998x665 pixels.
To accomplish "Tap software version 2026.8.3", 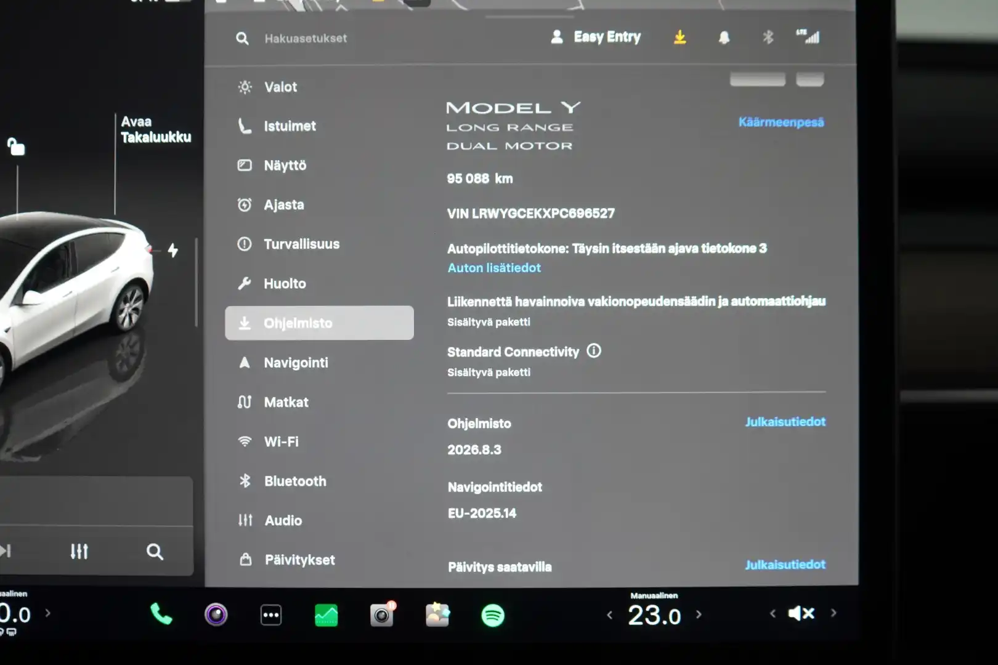I will point(474,449).
